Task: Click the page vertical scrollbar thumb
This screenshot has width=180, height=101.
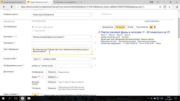Action: tap(179, 28)
